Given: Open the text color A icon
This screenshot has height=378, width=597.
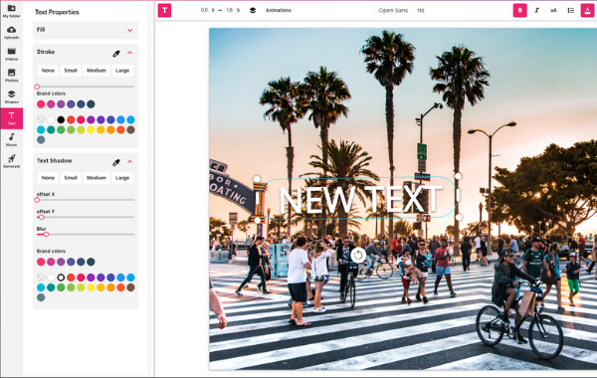Looking at the screenshot, I should pyautogui.click(x=587, y=10).
